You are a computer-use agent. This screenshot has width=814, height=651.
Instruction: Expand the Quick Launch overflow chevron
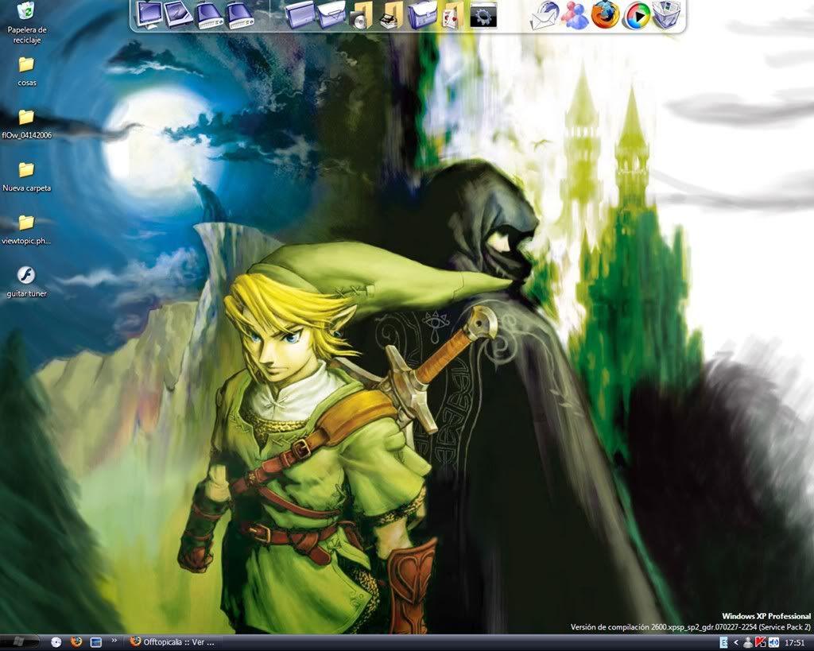(x=114, y=640)
